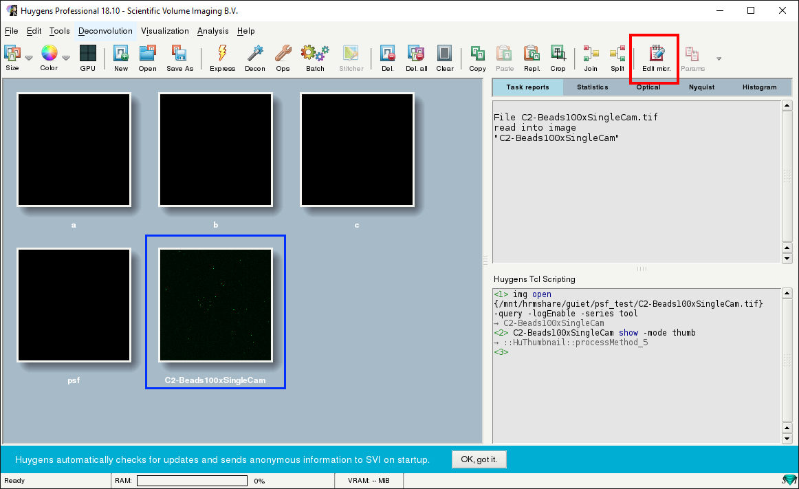Open the Ops operations window
Screen dimensions: 799x489
point(283,58)
